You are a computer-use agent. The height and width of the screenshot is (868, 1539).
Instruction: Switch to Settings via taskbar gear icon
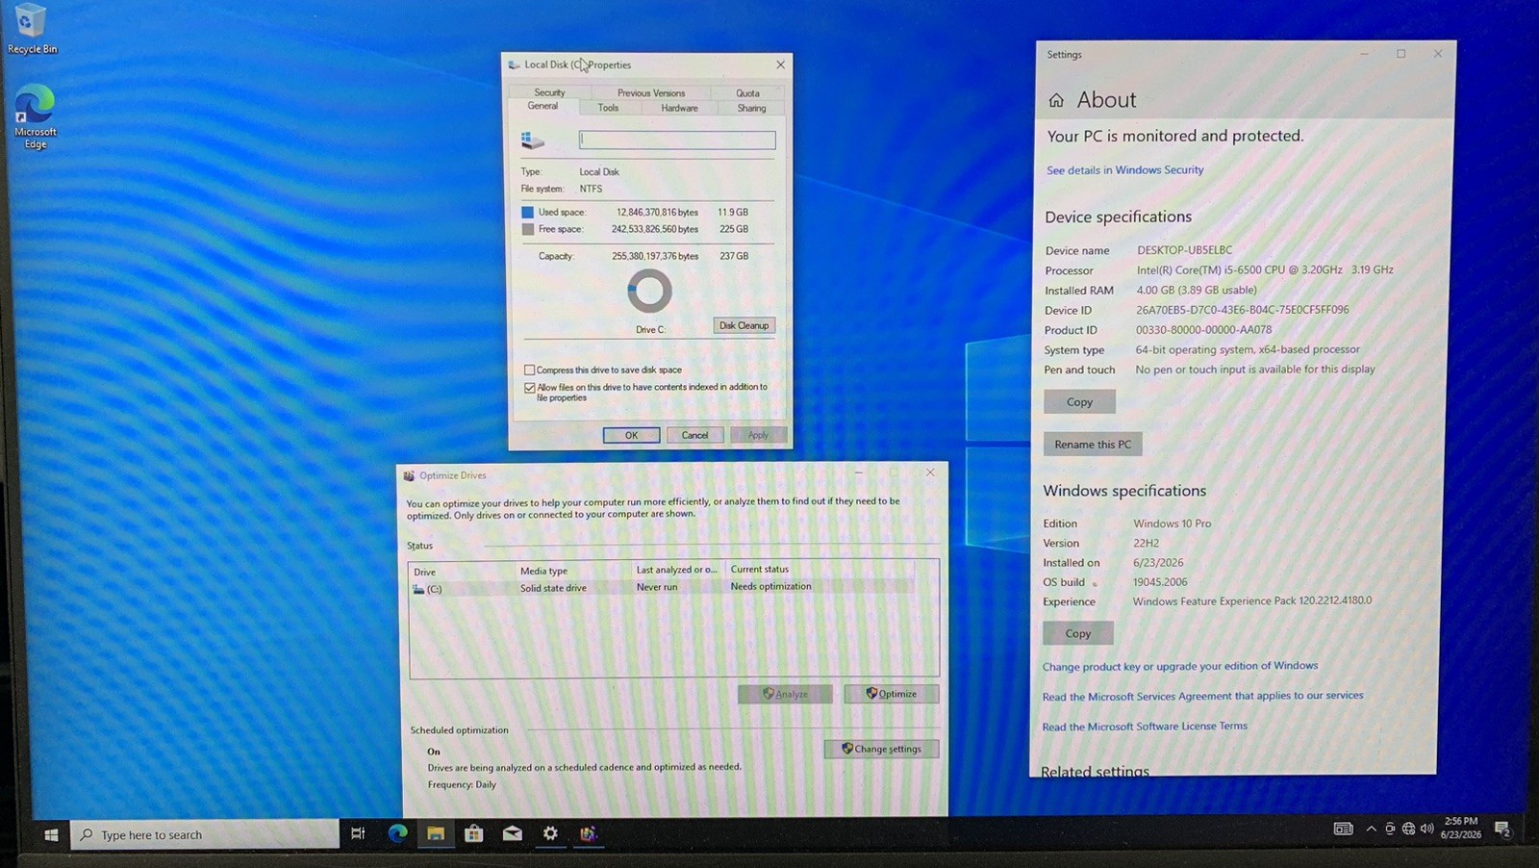pyautogui.click(x=550, y=833)
